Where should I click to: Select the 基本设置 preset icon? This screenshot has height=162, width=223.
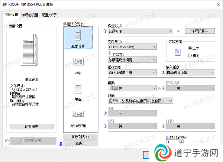tap(78, 35)
